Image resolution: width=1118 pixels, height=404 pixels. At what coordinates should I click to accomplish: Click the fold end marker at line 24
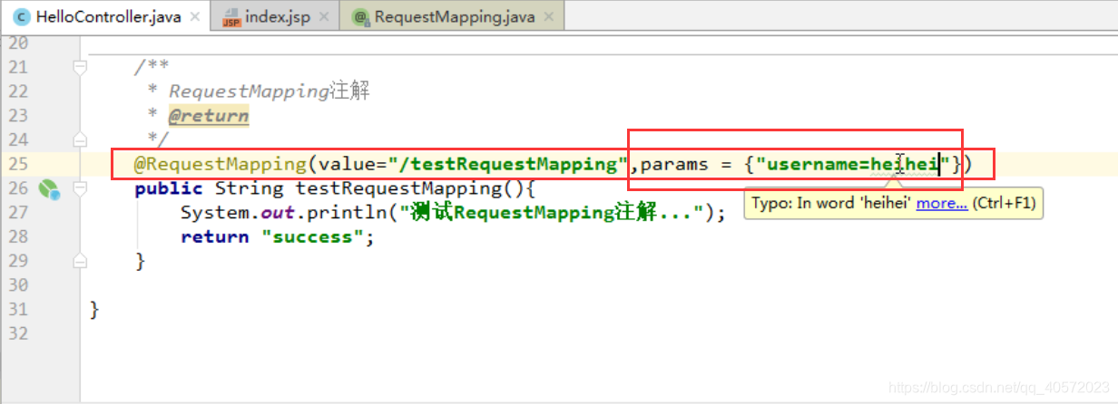pos(80,139)
